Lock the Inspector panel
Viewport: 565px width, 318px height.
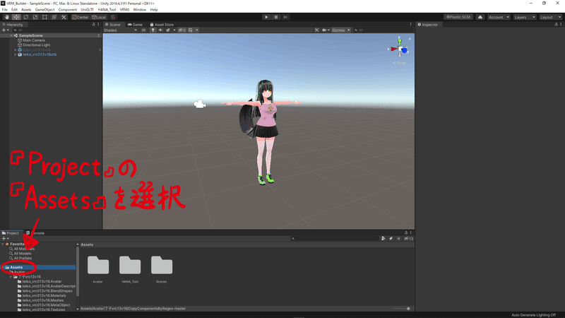point(556,25)
